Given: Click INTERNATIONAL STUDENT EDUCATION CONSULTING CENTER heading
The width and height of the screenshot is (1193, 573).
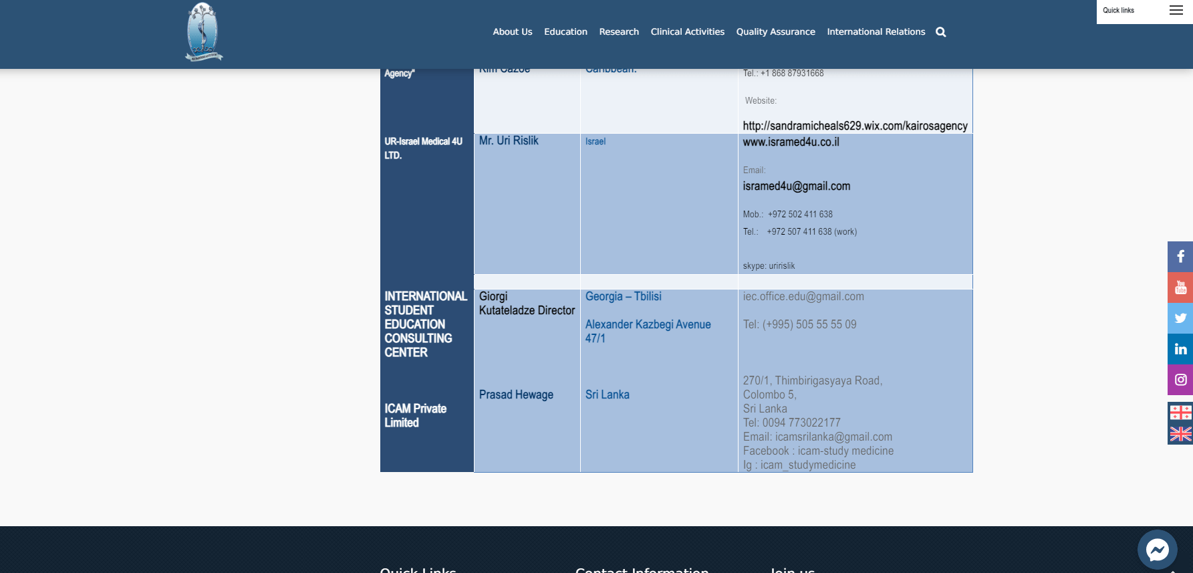Looking at the screenshot, I should 425,324.
